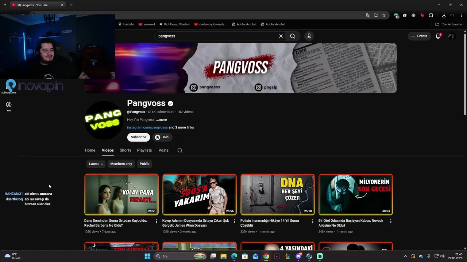Open Tüm Yer İşaretleri bookmarks folder
This screenshot has width=467, height=262.
point(449,24)
